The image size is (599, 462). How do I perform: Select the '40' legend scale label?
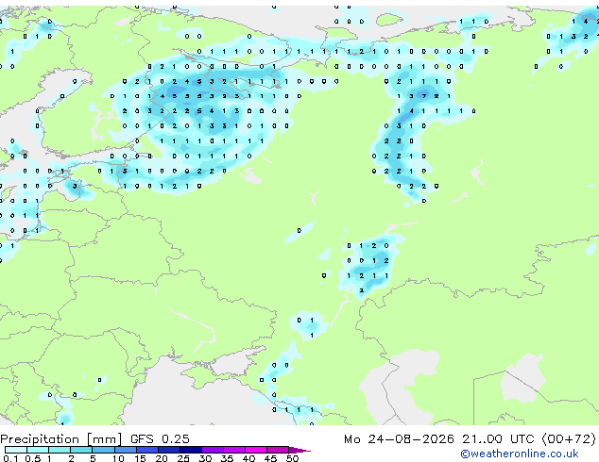(x=248, y=458)
